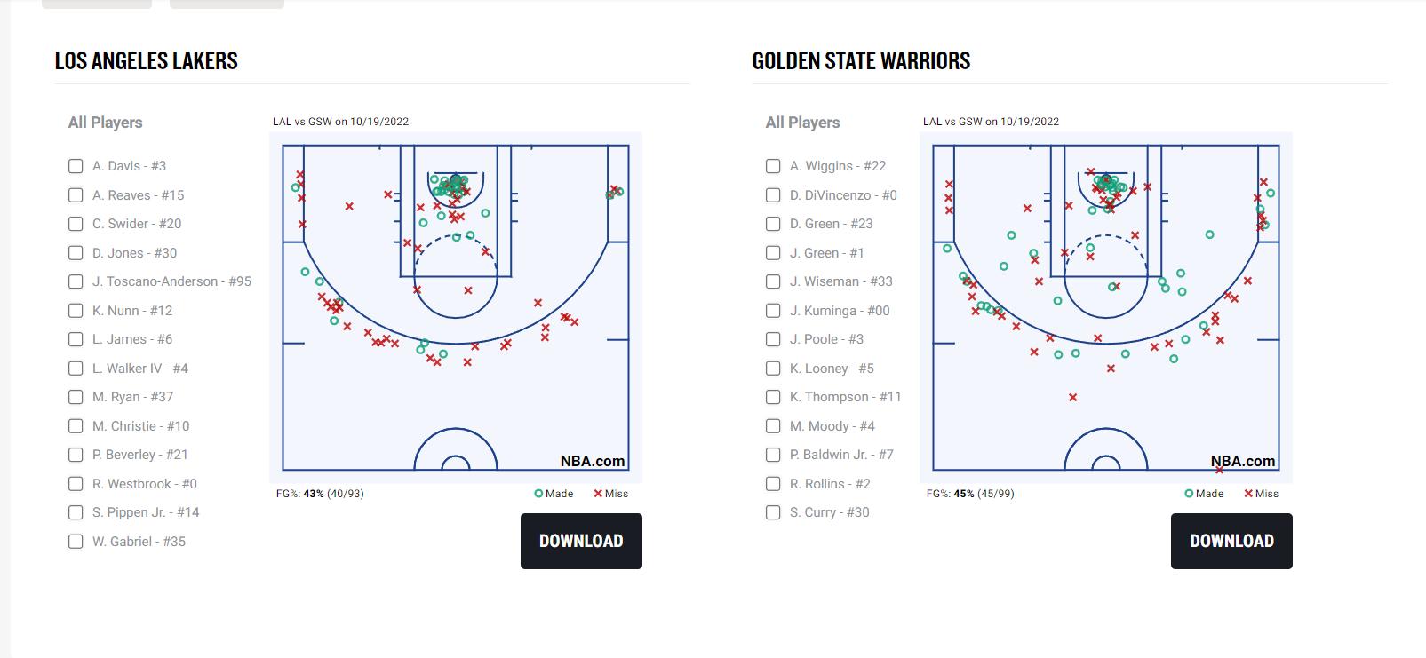Click the Miss X icon under Warriors chart
The width and height of the screenshot is (1426, 658).
pos(1248,494)
